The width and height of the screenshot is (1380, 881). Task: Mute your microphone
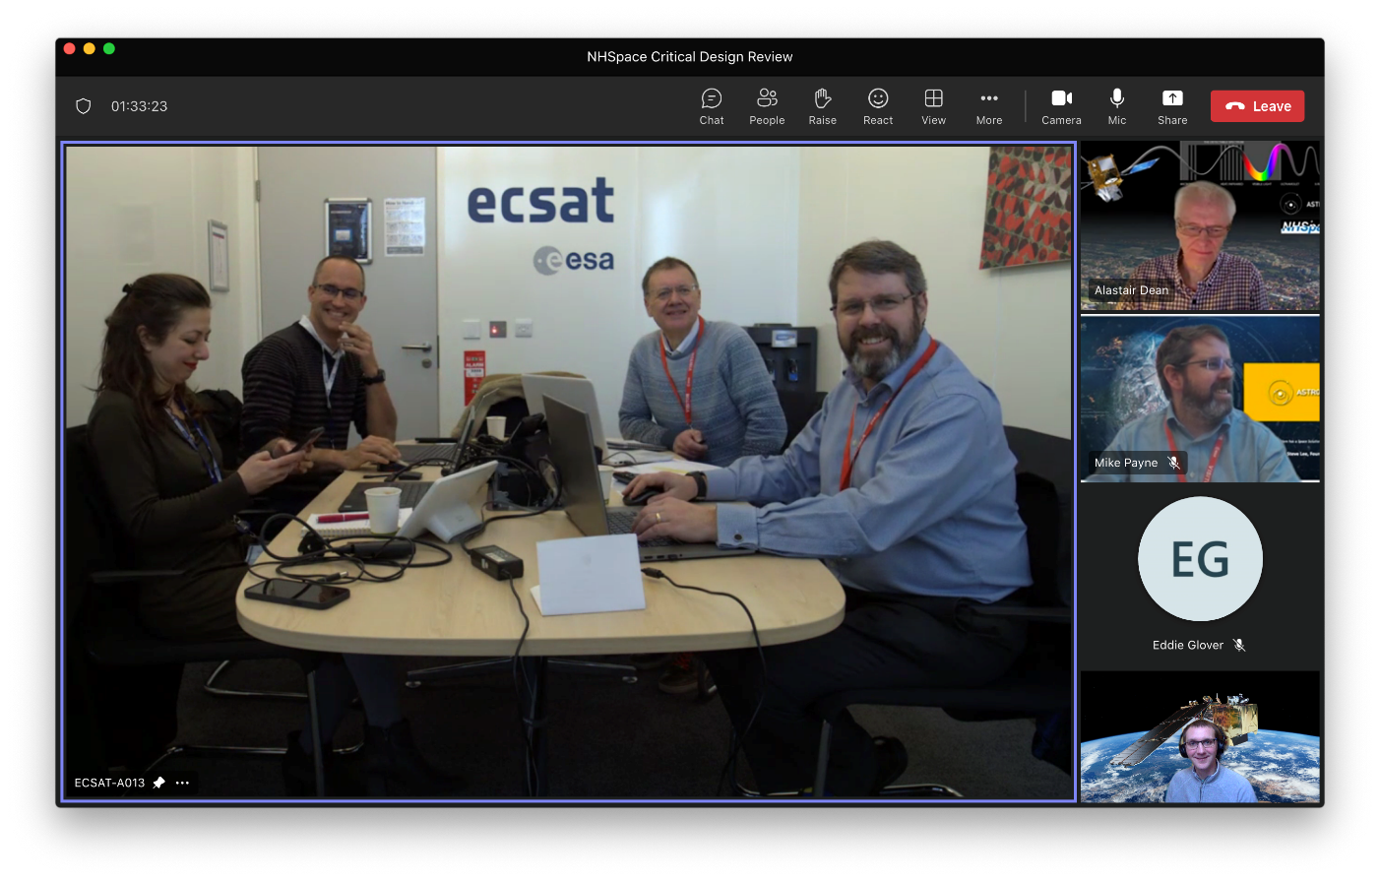pos(1116,105)
